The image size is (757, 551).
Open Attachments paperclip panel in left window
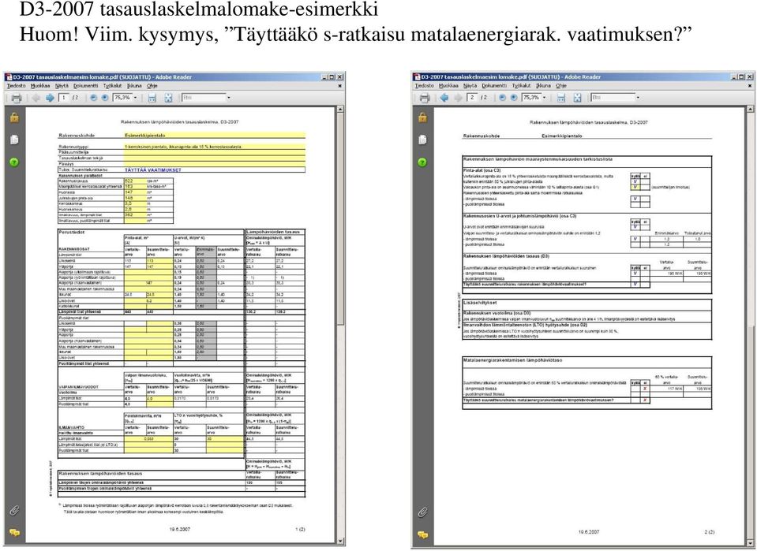[14, 511]
